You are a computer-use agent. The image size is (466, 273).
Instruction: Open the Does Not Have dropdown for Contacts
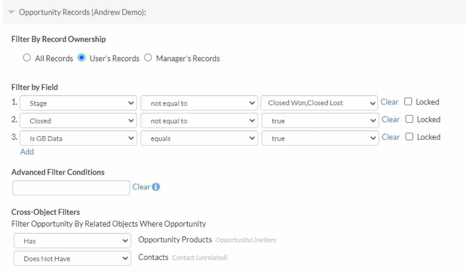(x=72, y=258)
